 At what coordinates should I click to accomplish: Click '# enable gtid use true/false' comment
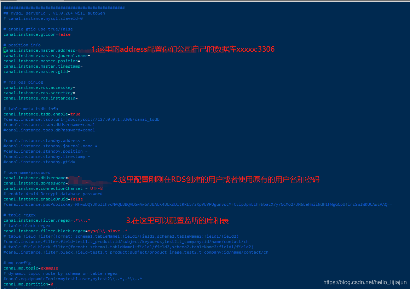coord(38,29)
